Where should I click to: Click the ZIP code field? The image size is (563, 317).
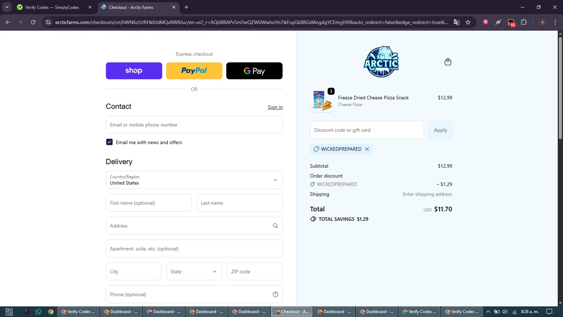pos(254,272)
